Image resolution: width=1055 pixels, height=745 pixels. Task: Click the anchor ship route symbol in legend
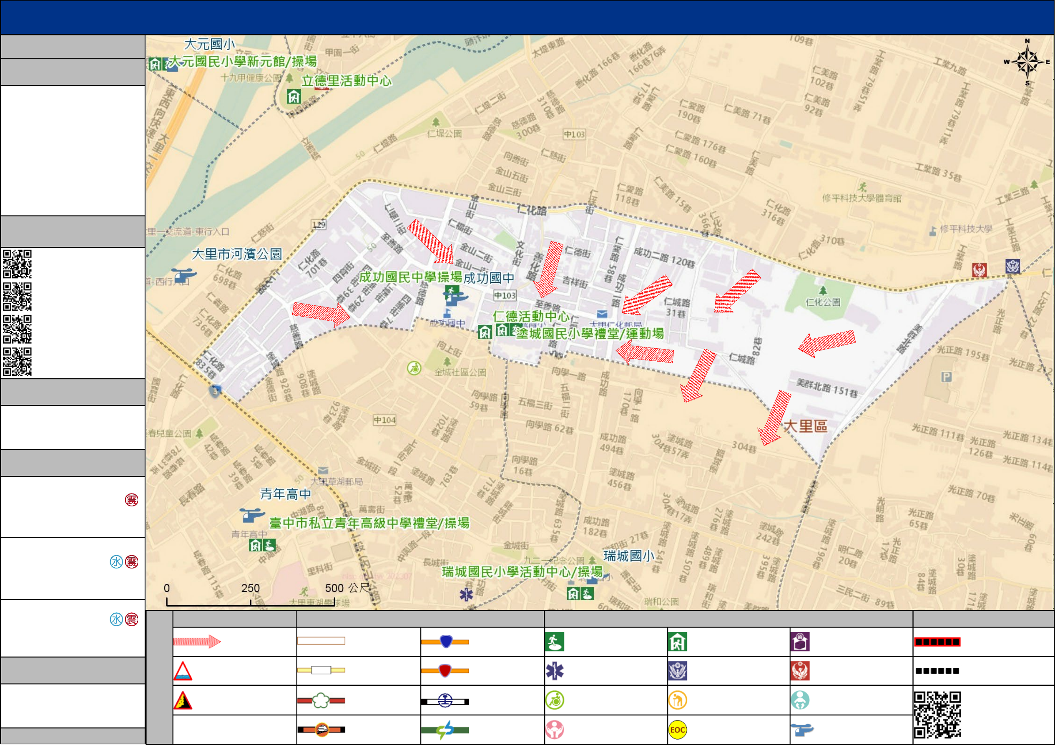pos(445,701)
